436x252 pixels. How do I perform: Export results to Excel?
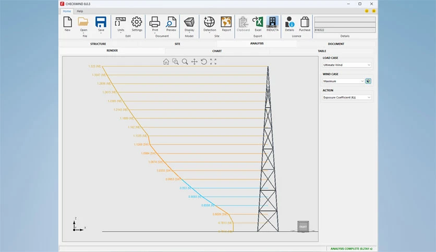point(258,23)
